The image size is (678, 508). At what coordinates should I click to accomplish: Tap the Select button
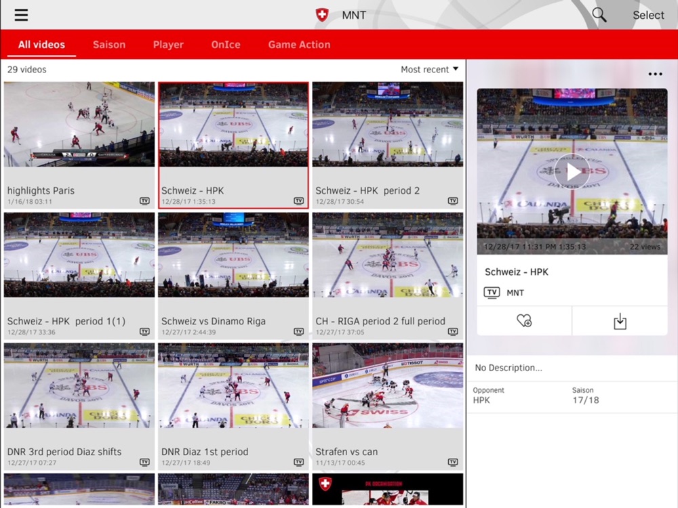tap(648, 15)
